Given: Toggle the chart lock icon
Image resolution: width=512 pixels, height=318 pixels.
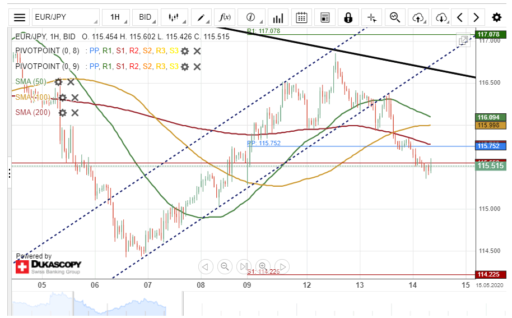Looking at the screenshot, I should tap(348, 17).
